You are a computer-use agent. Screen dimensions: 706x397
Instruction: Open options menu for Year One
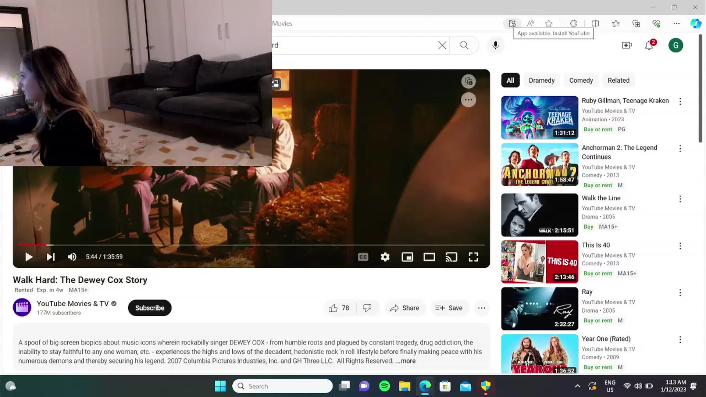pos(680,340)
